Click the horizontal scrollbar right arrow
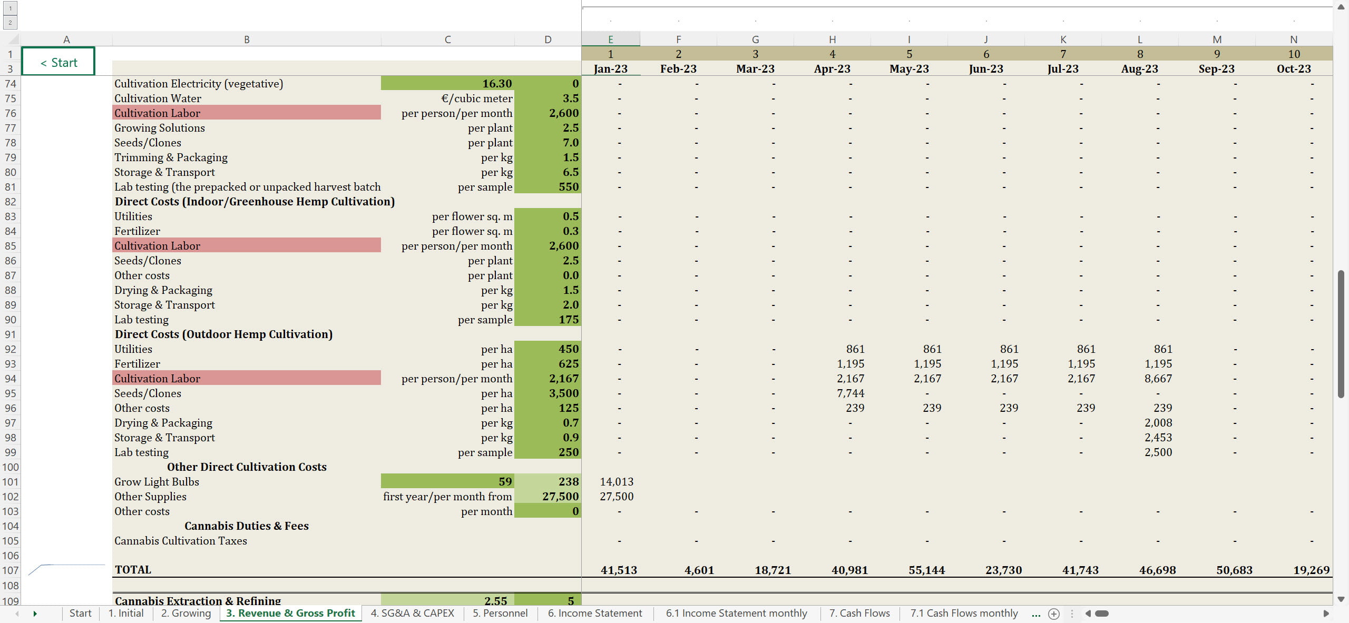 tap(1326, 614)
